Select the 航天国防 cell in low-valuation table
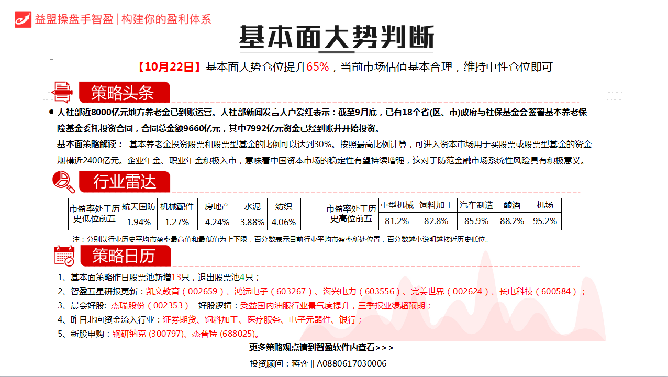 (138, 206)
